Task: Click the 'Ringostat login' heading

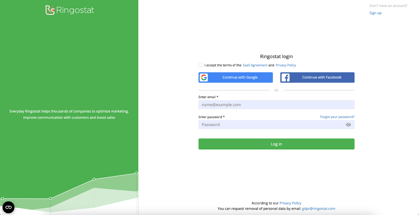Action: [x=277, y=56]
